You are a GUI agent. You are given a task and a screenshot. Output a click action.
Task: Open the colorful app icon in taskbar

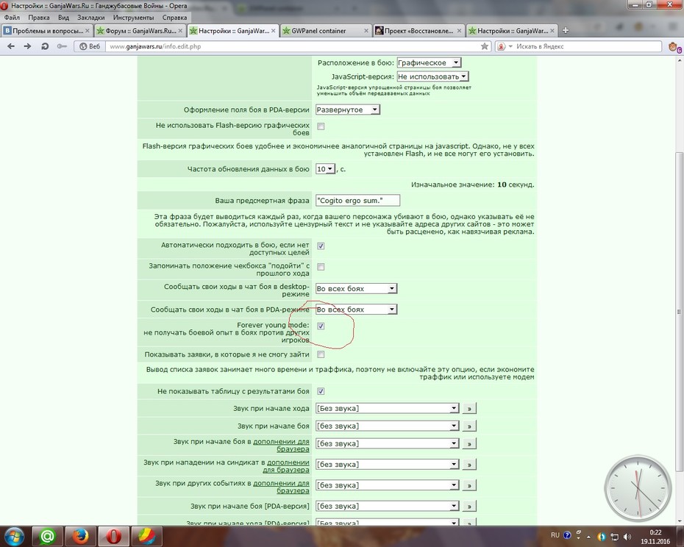[x=146, y=537]
